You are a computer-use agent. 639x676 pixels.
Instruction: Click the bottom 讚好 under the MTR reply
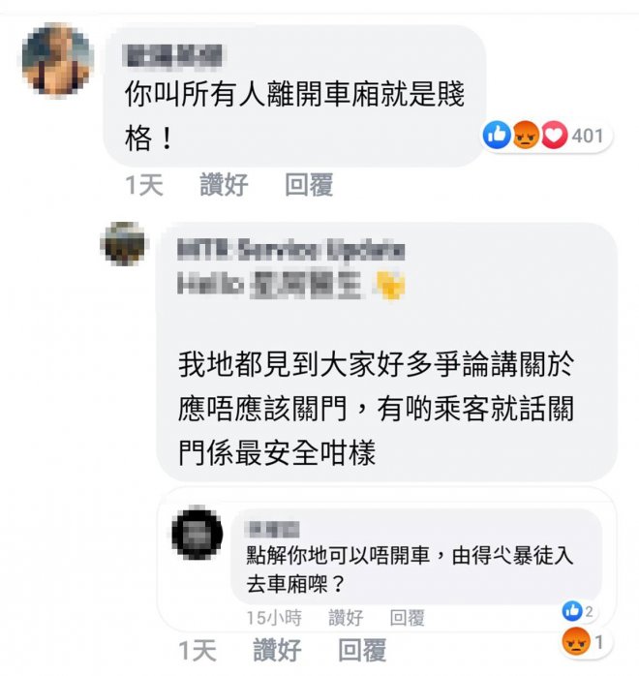[277, 650]
